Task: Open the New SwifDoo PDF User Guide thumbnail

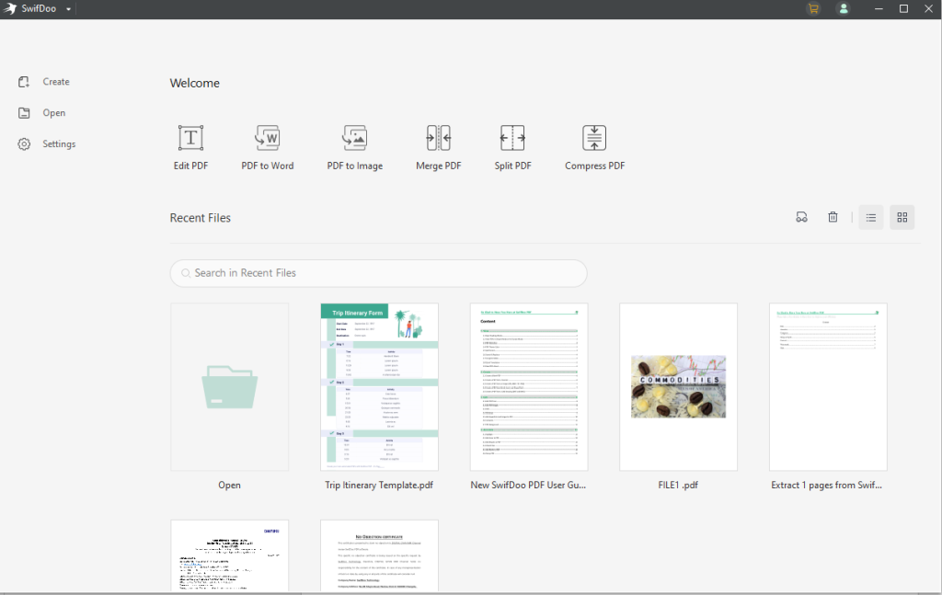Action: click(x=529, y=386)
